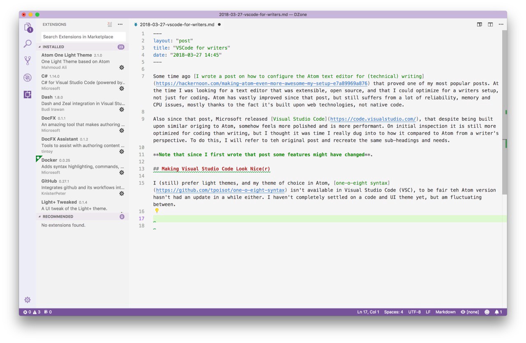Screen dimensions: 526x343
Task: Open the Source Control view icon
Action: 28,61
